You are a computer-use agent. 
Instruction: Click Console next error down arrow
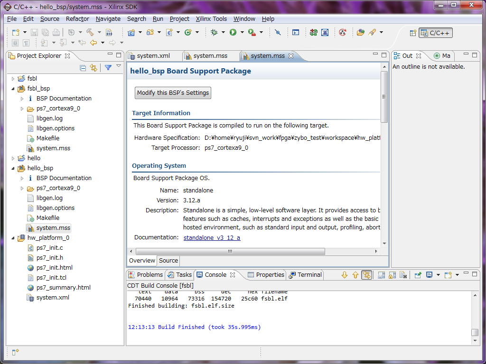click(x=345, y=275)
